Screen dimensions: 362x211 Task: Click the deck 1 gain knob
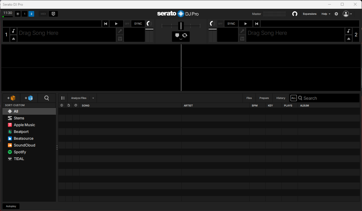[x=149, y=24]
